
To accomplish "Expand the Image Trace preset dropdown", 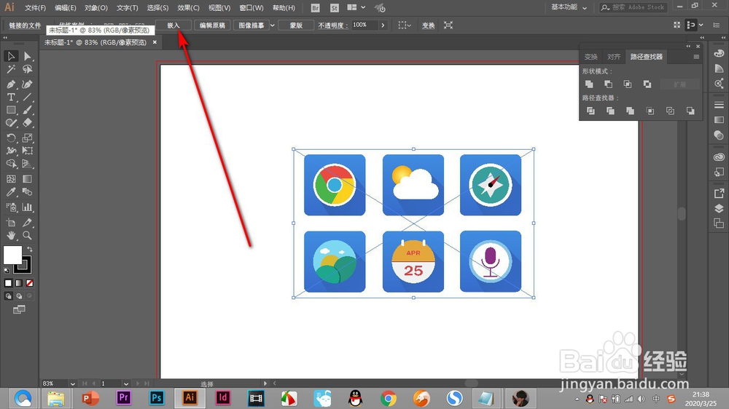I will [273, 25].
